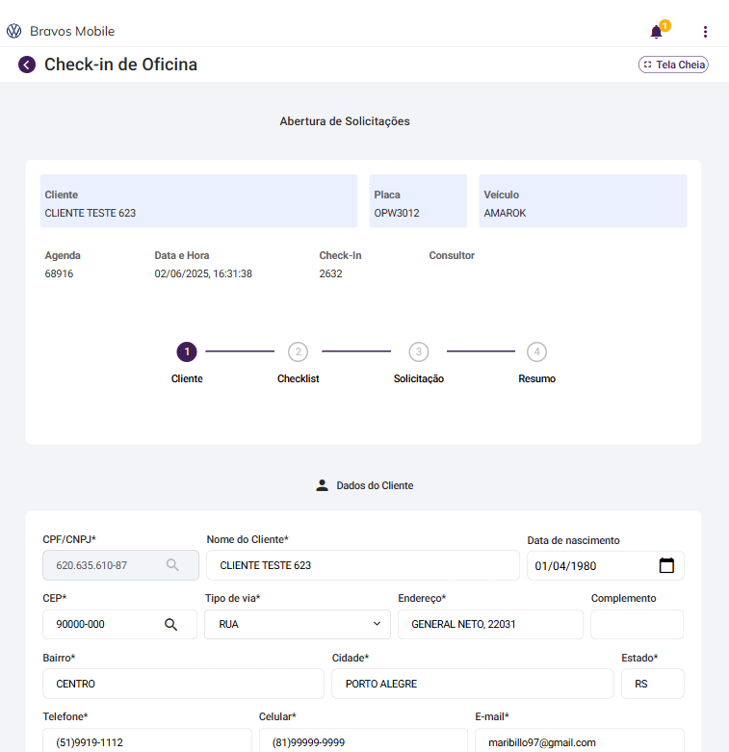Go to step 2 Checklist
729x752 pixels.
pyautogui.click(x=299, y=351)
